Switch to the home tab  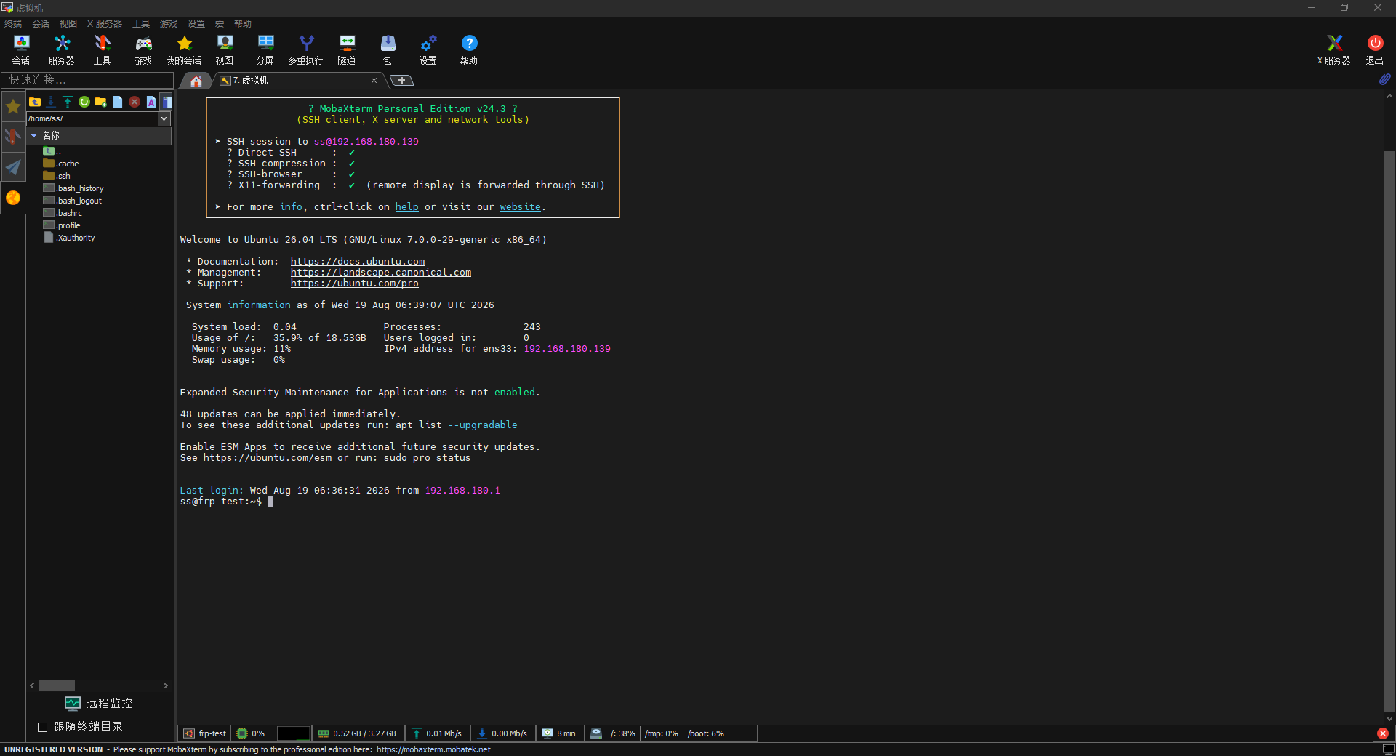tap(196, 81)
